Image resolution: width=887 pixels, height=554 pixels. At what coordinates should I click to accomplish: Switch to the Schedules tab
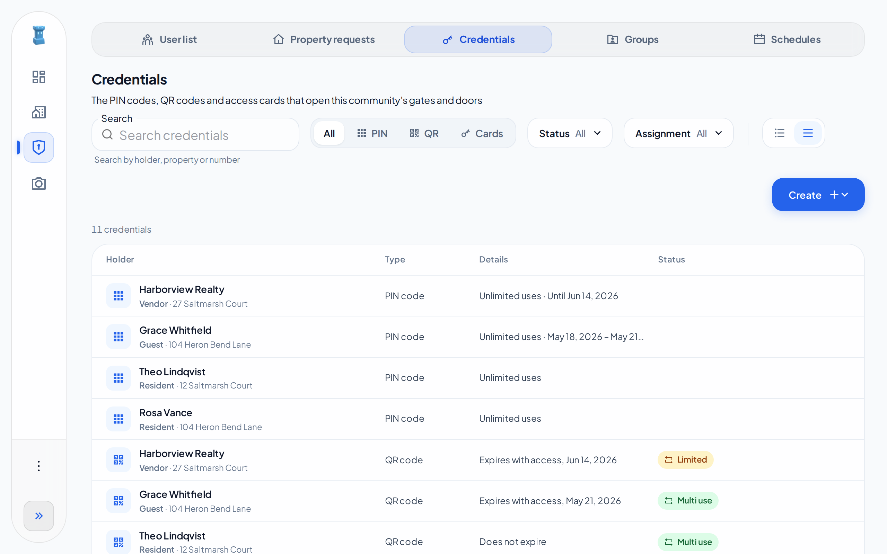(x=787, y=39)
